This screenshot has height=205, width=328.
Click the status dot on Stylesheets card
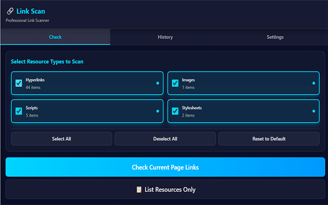314,111
